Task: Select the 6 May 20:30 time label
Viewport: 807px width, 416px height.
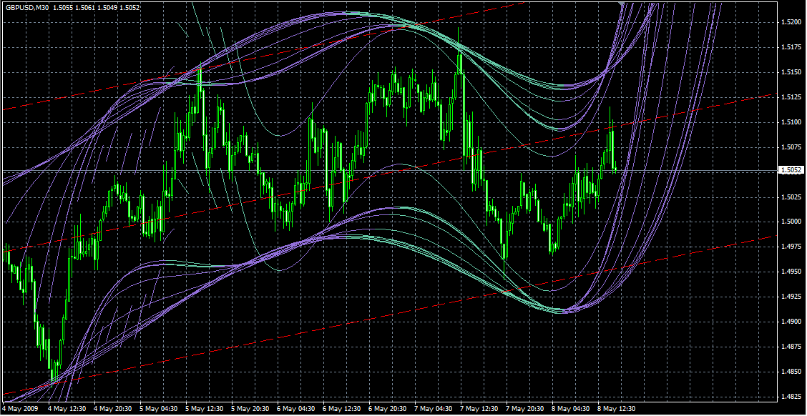Action: 388,409
